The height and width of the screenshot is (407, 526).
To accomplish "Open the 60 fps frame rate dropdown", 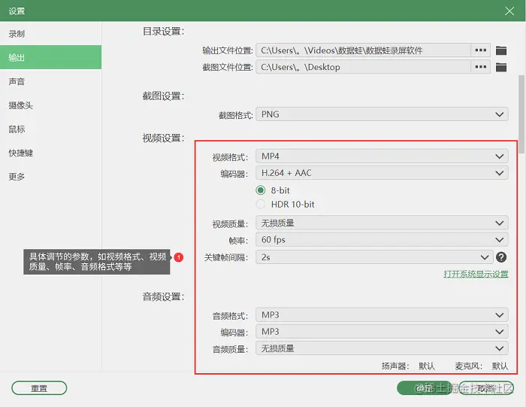I will (382, 240).
